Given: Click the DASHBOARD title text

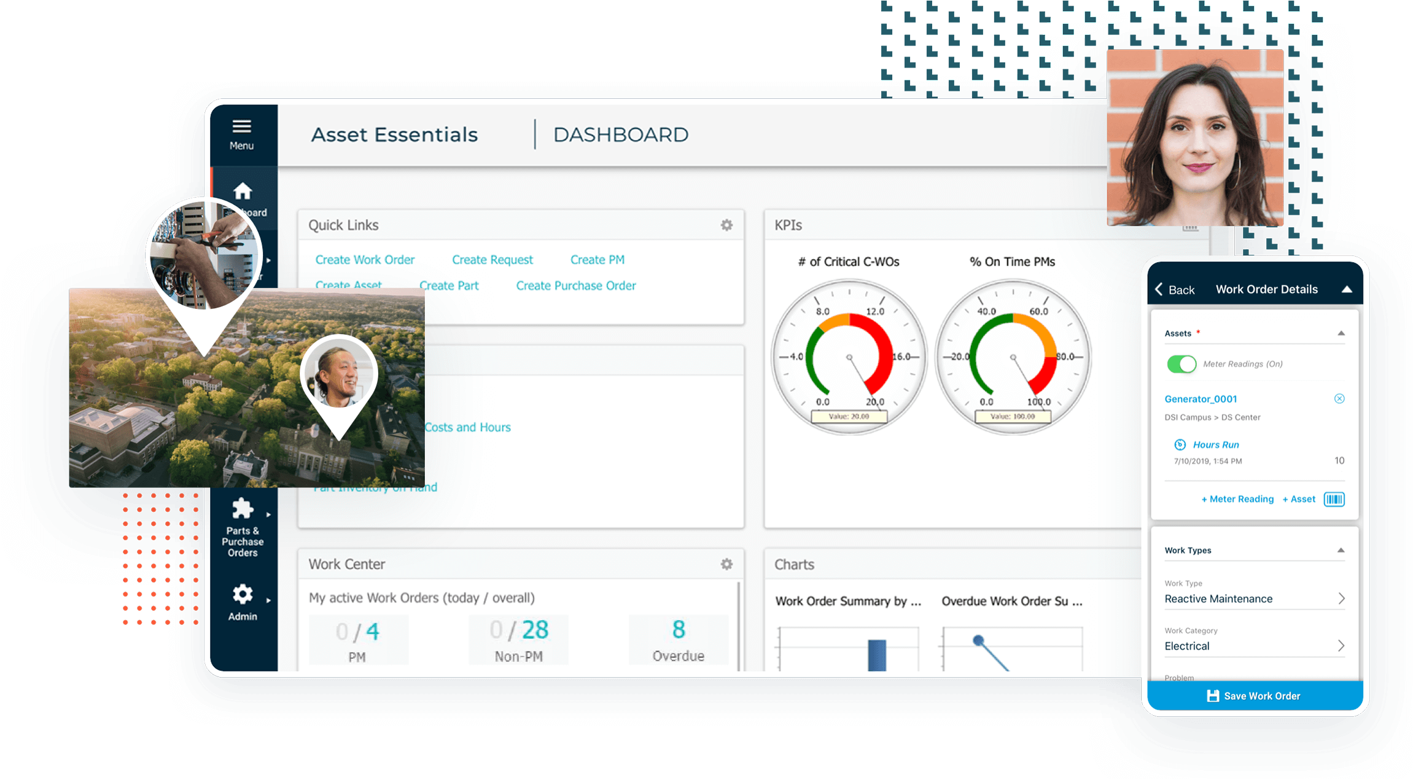Looking at the screenshot, I should click(x=621, y=134).
